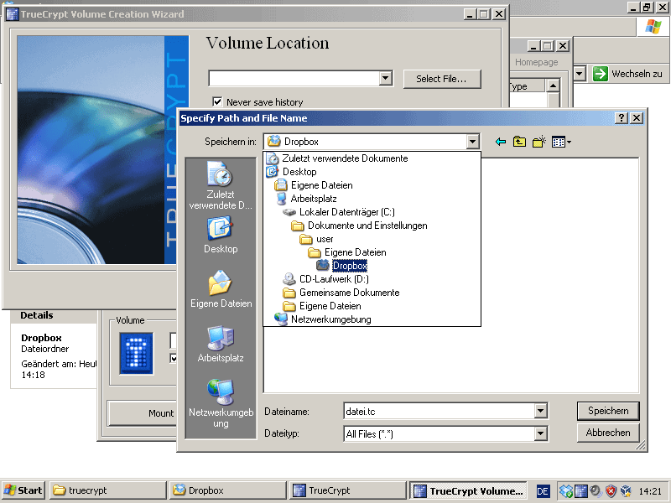The width and height of the screenshot is (671, 503).
Task: Click the Mount button in TrueCrypt window
Action: click(x=142, y=413)
